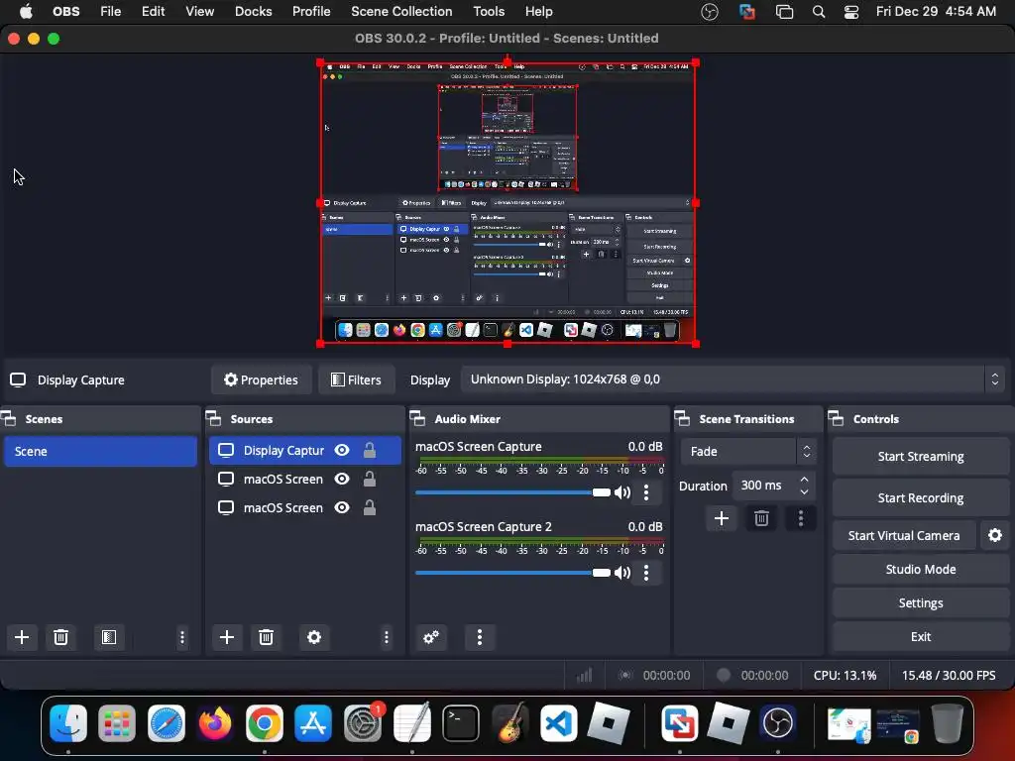Open source properties gear in the Sources panel
This screenshot has height=761, width=1015.
pyautogui.click(x=314, y=637)
